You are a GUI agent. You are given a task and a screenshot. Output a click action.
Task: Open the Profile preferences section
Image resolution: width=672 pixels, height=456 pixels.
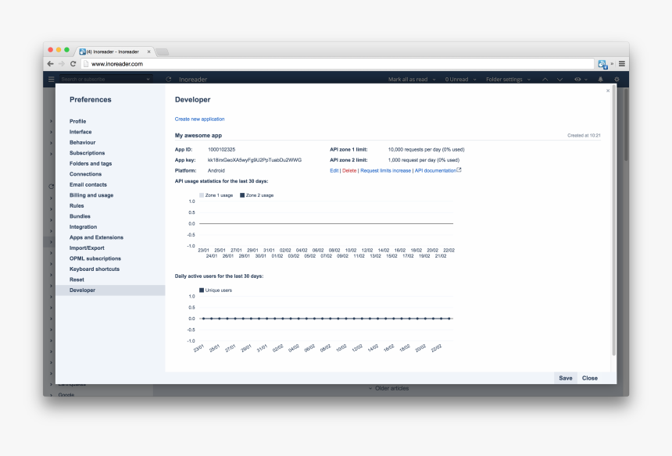77,121
